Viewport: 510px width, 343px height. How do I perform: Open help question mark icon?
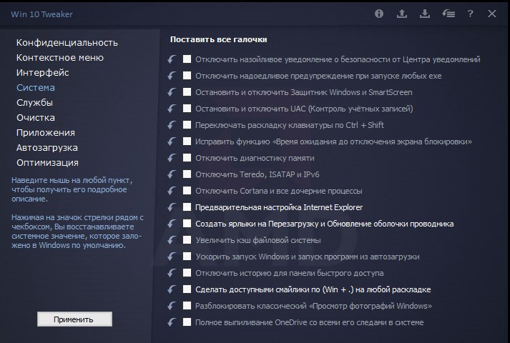click(x=471, y=14)
